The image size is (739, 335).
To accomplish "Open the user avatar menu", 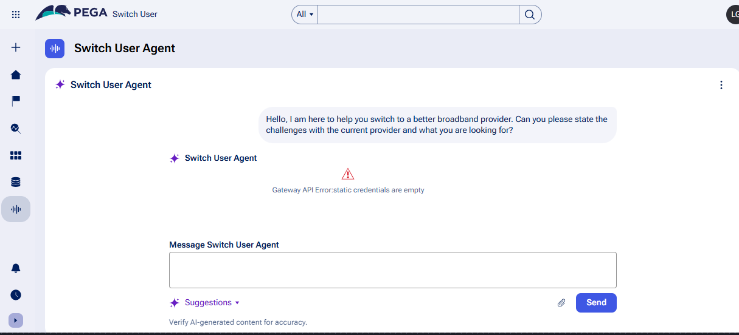I will click(x=733, y=15).
